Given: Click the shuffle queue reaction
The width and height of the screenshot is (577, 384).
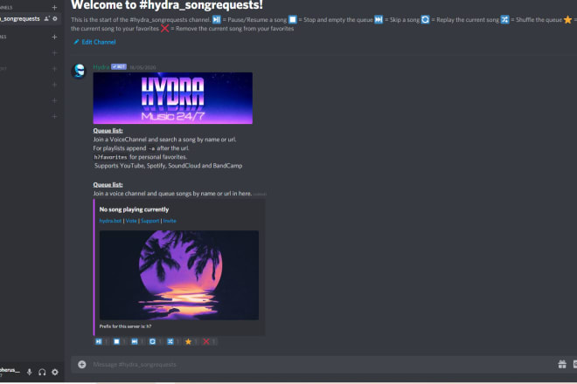Looking at the screenshot, I should tap(173, 342).
